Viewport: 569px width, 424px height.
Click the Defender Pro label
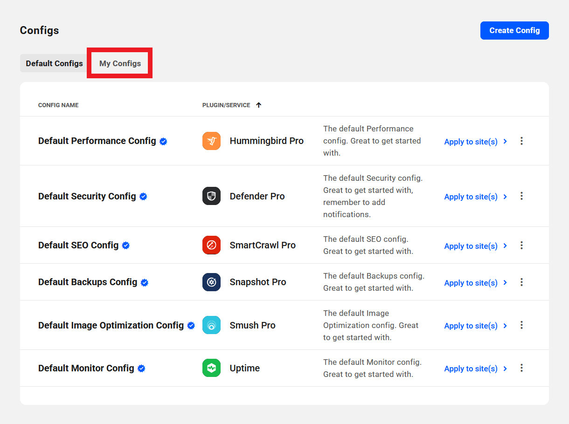[x=257, y=196]
